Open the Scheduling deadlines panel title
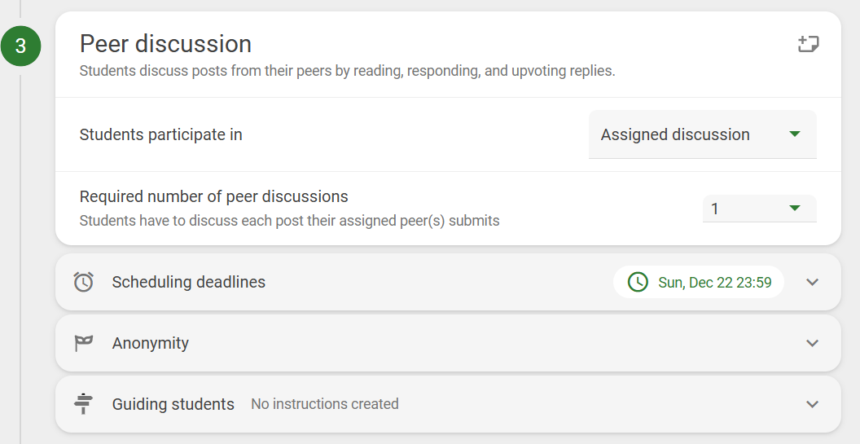Screen dimensions: 860x444 [189, 282]
